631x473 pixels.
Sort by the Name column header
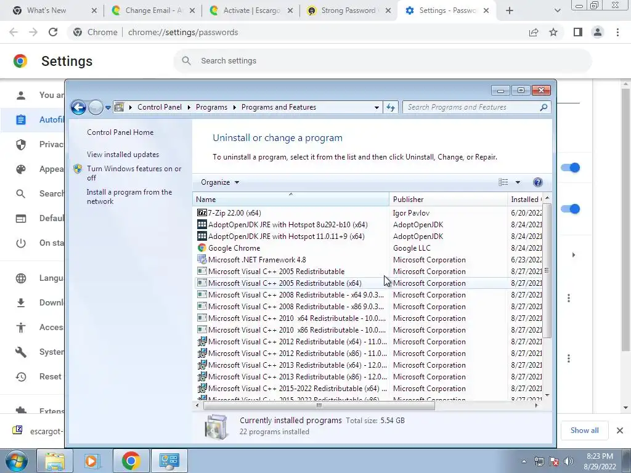click(291, 199)
